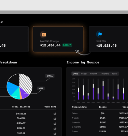Viewport: 128px width, 136px height.
Task: Click the green 3.87% up arrow badge
Action: (x=67, y=45)
